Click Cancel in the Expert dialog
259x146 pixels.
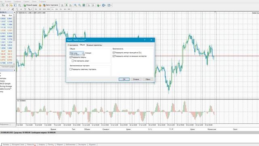[x=136, y=79]
